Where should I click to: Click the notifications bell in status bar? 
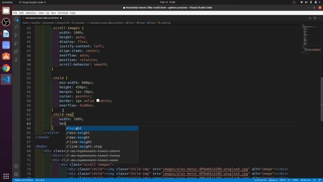[x=319, y=180]
